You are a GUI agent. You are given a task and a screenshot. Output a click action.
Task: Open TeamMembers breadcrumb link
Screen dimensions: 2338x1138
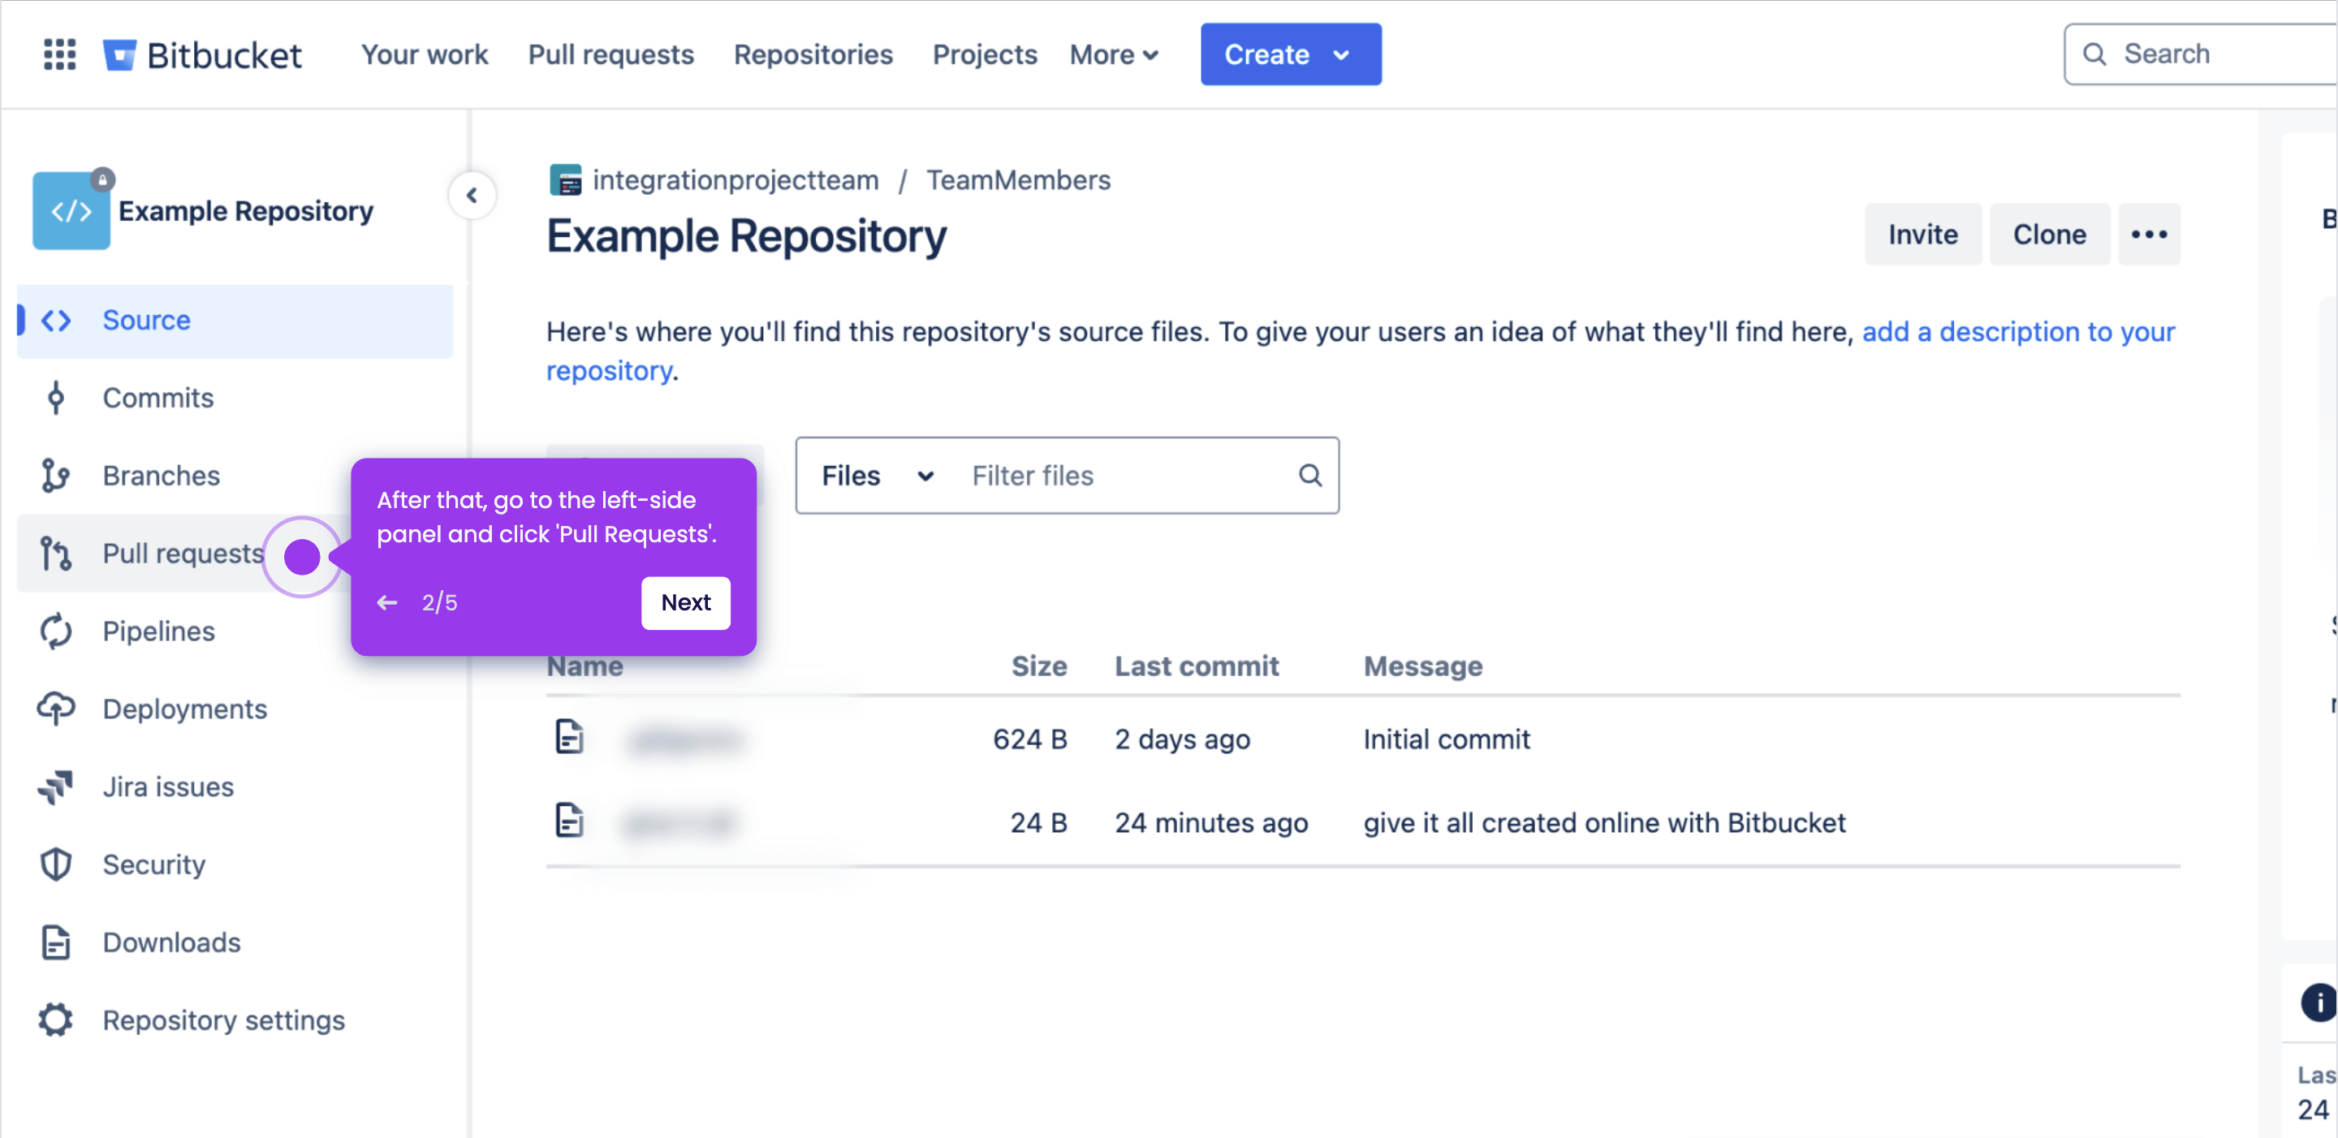(x=1018, y=179)
